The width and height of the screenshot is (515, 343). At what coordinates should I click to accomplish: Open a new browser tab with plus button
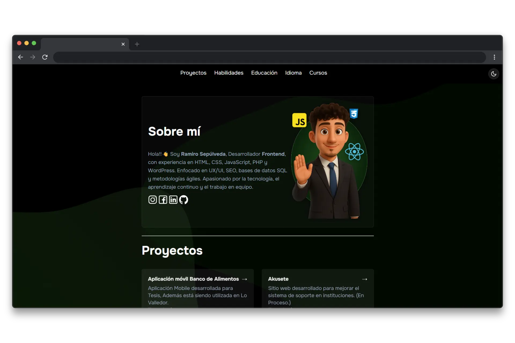[x=137, y=44]
